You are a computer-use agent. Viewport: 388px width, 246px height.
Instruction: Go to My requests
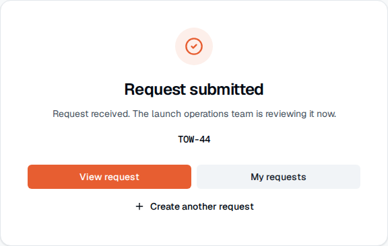point(278,177)
